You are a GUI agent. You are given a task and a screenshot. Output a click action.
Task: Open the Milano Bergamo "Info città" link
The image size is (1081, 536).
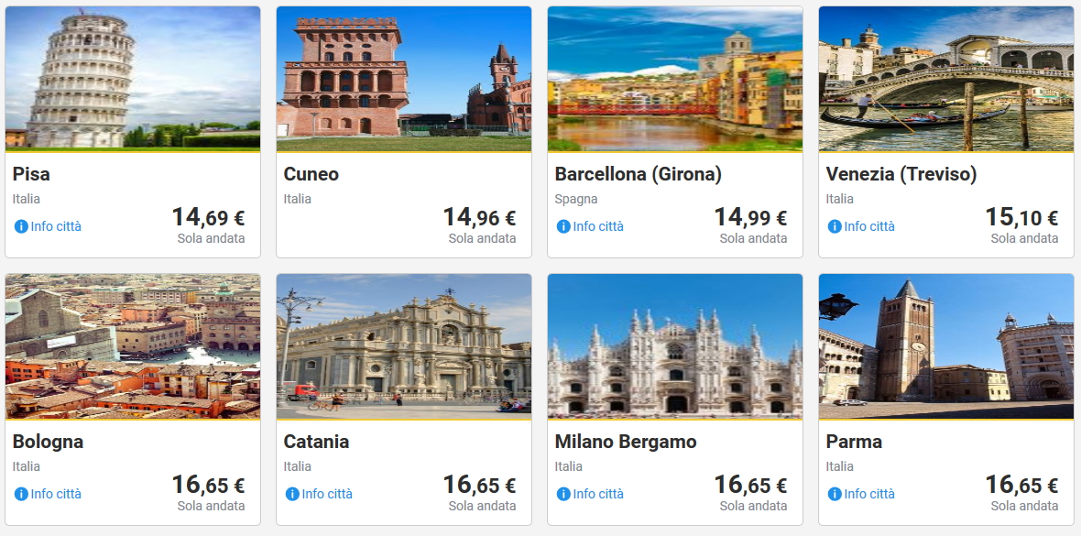click(x=598, y=494)
